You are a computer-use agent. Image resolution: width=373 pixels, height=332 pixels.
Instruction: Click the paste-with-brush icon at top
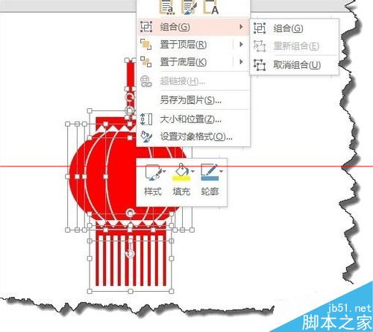tap(189, 7)
